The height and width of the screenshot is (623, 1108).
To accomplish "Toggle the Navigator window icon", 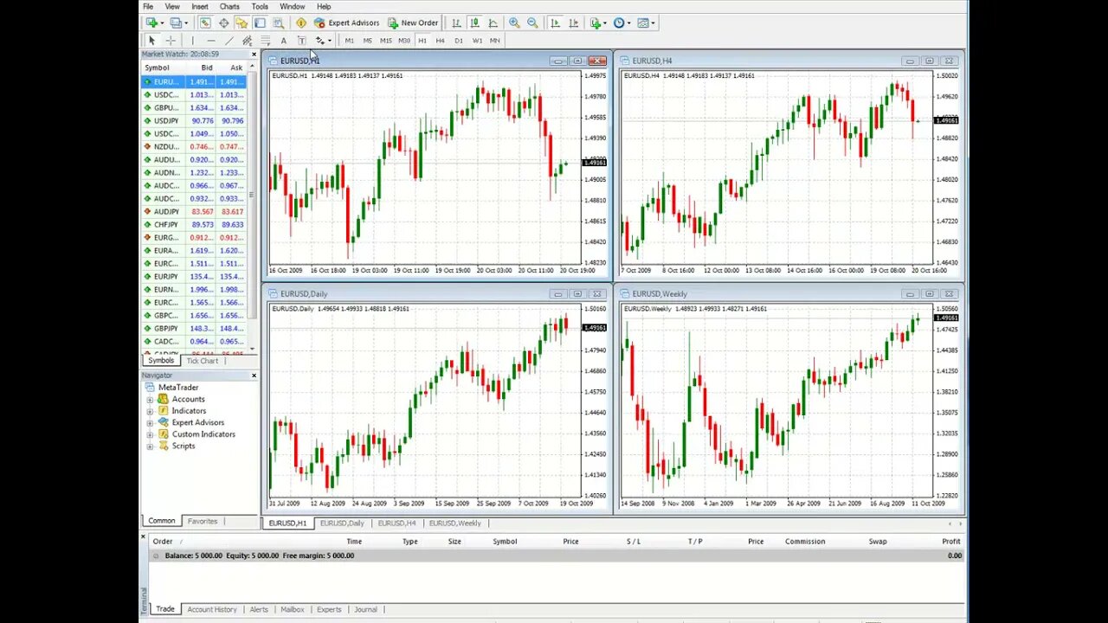I will point(242,22).
